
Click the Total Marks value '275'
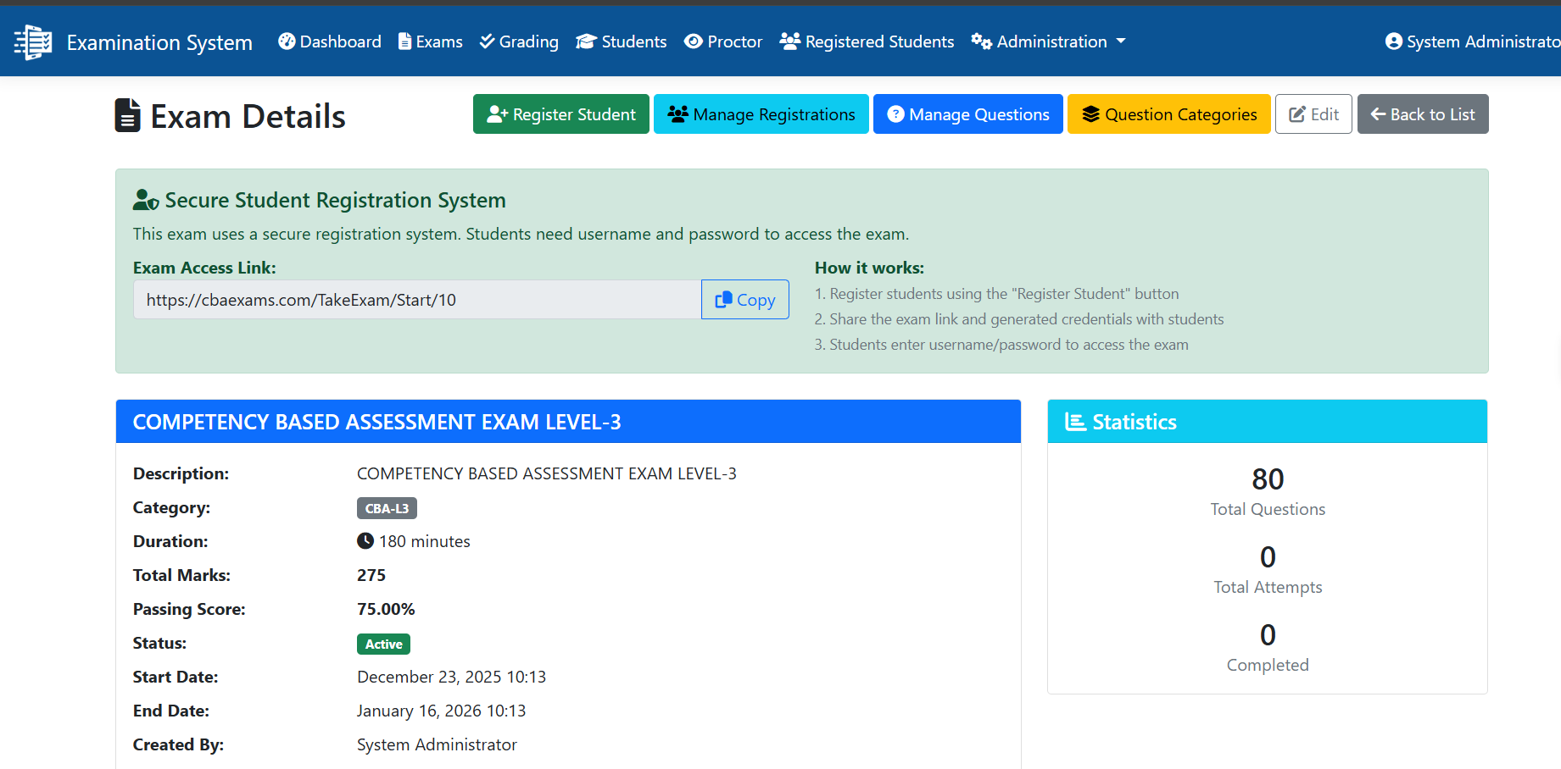(371, 575)
